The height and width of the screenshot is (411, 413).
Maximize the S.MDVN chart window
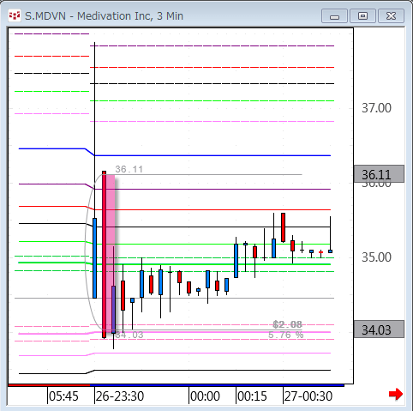point(362,15)
